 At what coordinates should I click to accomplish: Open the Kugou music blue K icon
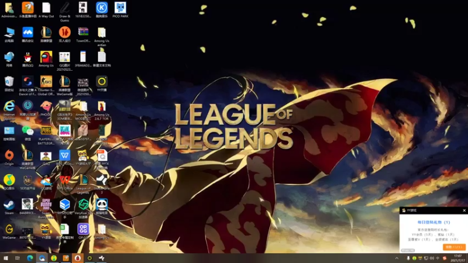pyautogui.click(x=101, y=8)
